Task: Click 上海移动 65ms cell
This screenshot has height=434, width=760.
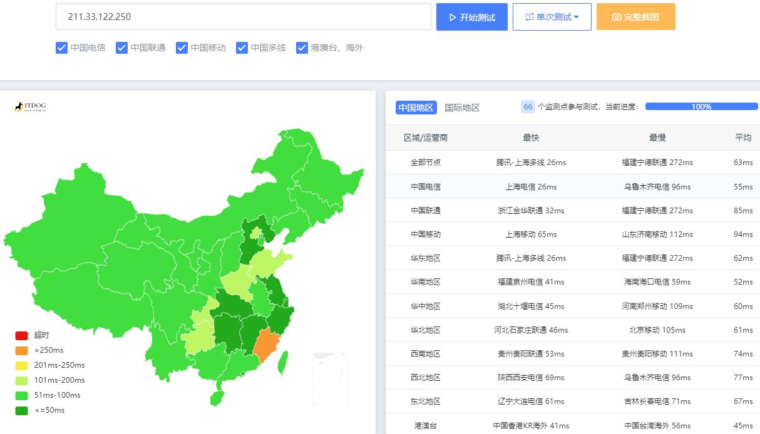Action: 531,234
